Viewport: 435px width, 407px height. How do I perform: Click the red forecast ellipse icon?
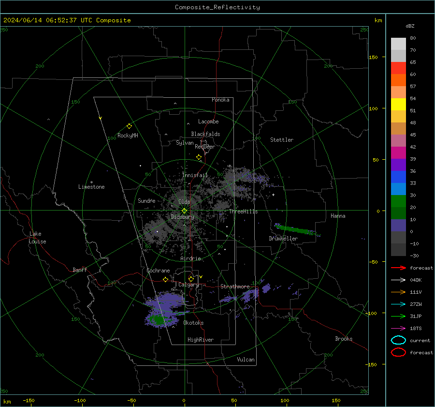[398, 352]
